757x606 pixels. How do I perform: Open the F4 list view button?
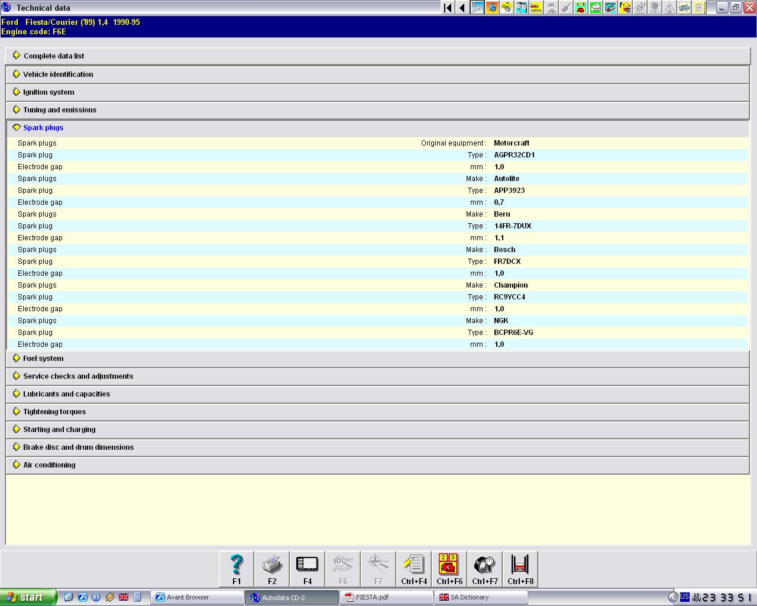[308, 569]
